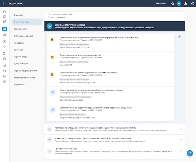Click Заместитель директора по ИБ position text

point(74,47)
